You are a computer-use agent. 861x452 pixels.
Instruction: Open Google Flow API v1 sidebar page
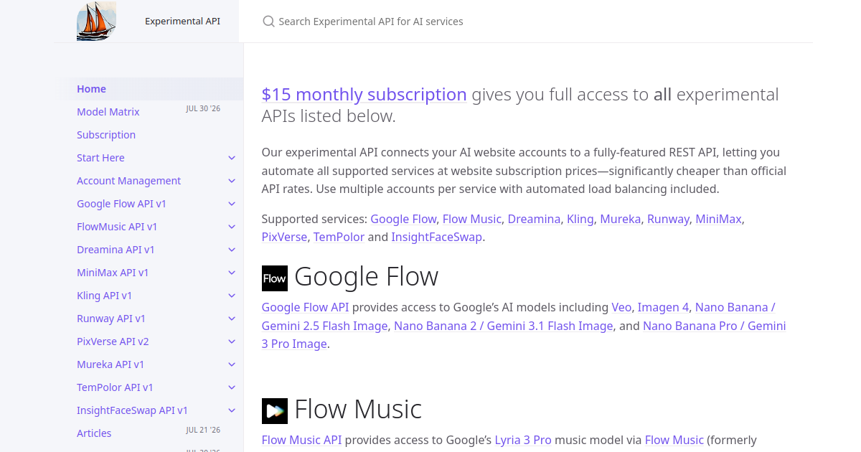tap(121, 204)
